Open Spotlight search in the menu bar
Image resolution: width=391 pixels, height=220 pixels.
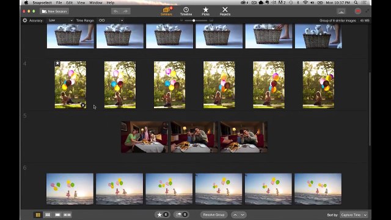click(x=356, y=2)
